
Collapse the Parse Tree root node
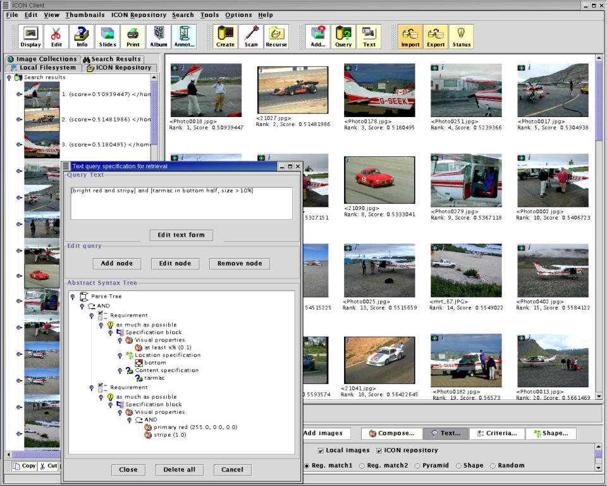73,296
